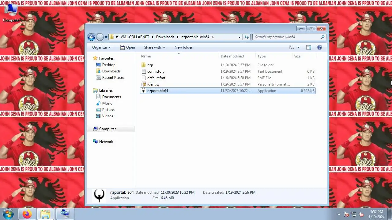392x220 pixels.
Task: Click the default.fmf file name
Action: pyautogui.click(x=156, y=78)
